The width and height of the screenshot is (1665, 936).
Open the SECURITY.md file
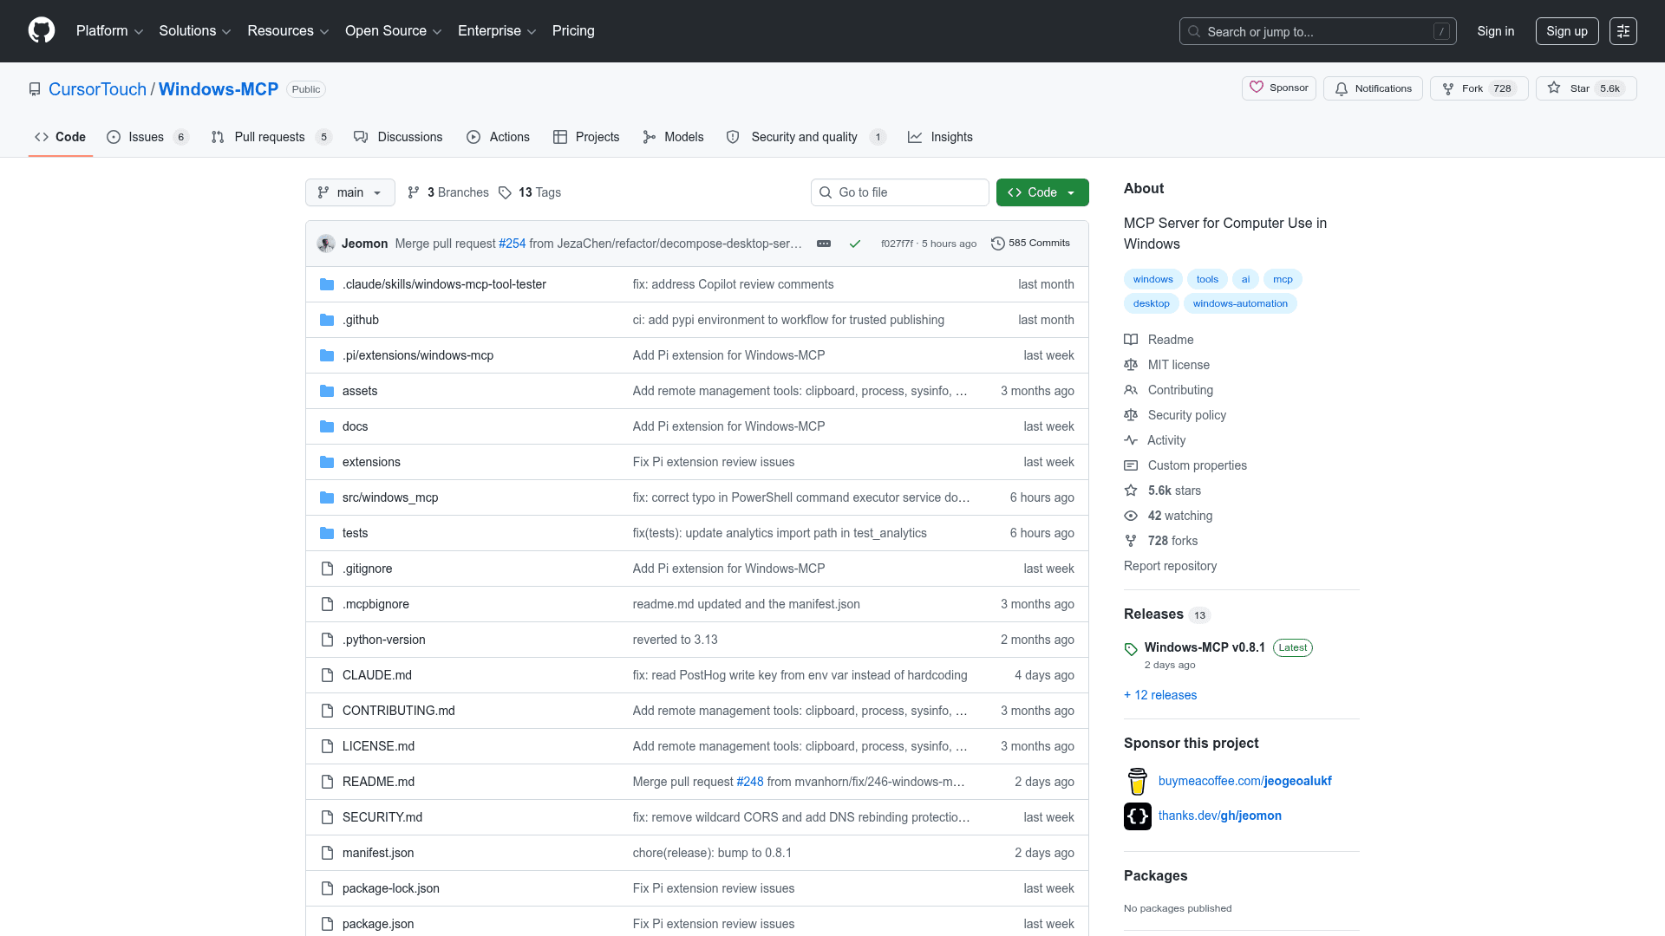[x=382, y=817]
